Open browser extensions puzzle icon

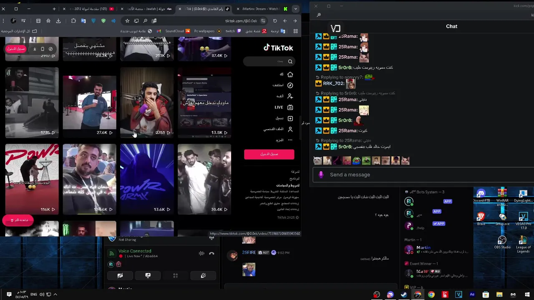coord(73,21)
